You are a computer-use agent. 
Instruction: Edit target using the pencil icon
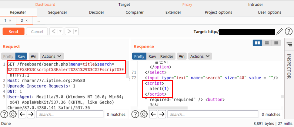pyautogui.click(x=279, y=31)
